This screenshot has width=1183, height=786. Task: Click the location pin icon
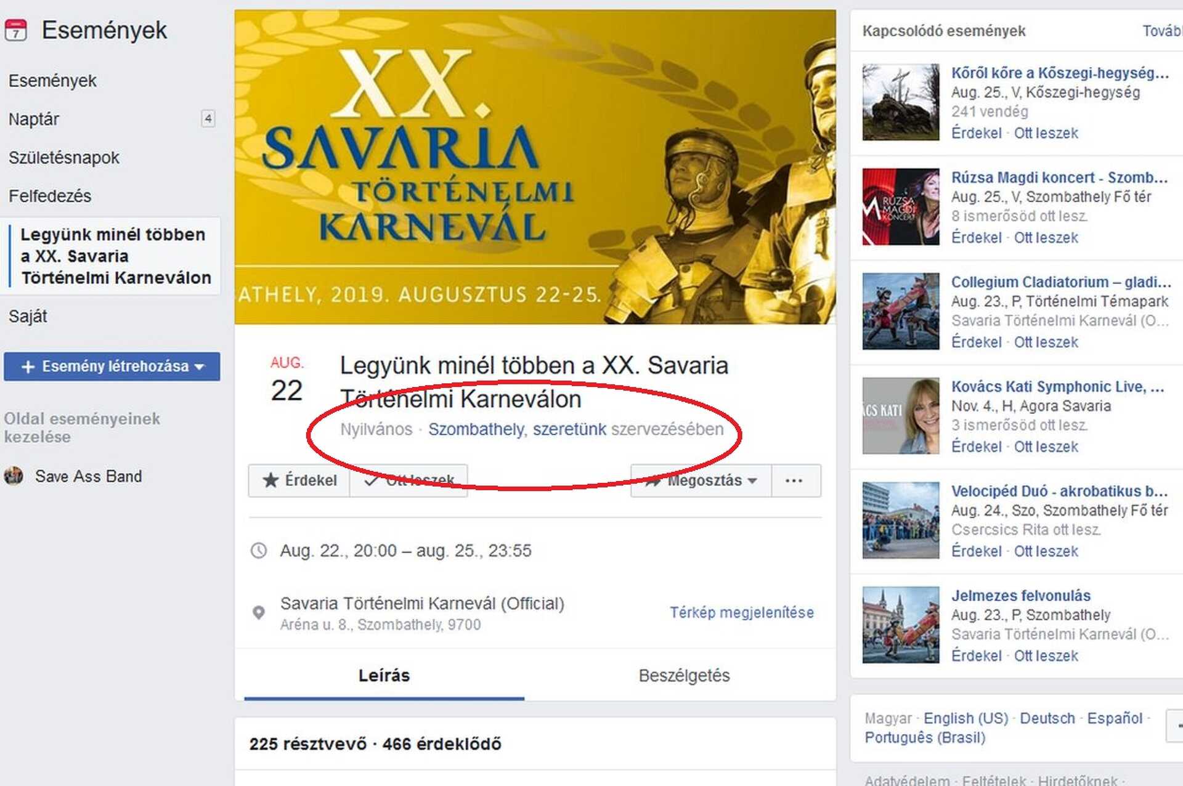(259, 612)
